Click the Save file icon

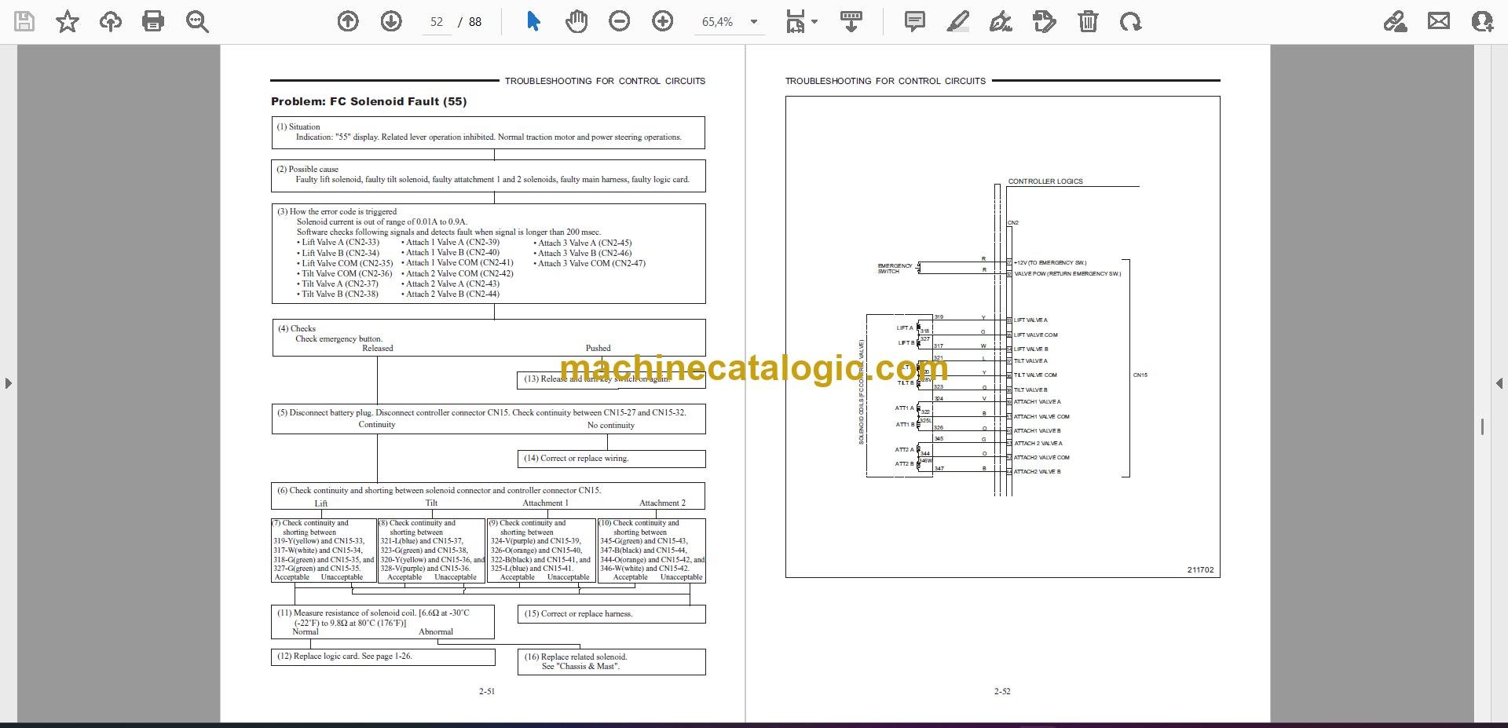[x=24, y=21]
